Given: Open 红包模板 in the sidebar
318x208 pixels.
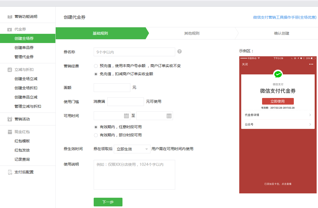Looking at the screenshot, I should [22, 141].
